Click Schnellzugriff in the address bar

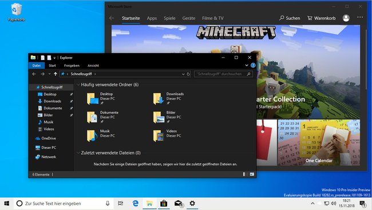(x=81, y=74)
